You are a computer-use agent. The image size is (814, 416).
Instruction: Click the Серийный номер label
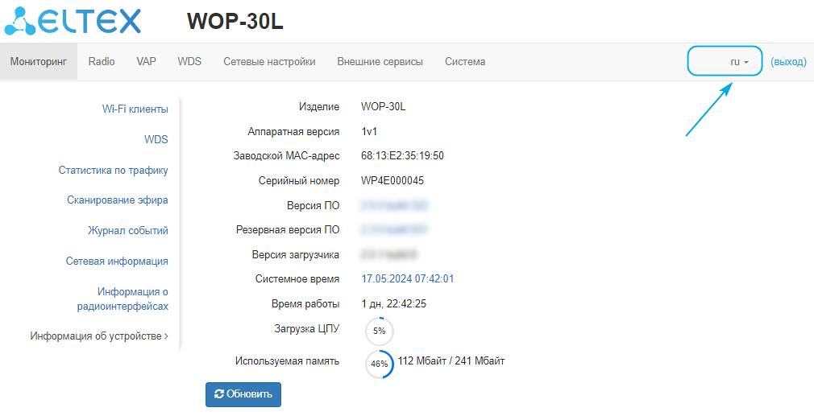pyautogui.click(x=299, y=181)
